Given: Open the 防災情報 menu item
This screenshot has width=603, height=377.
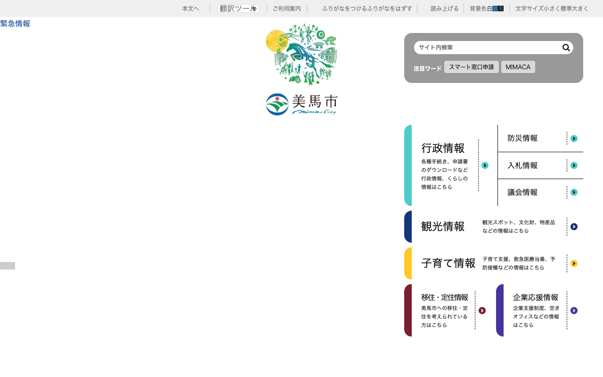Looking at the screenshot, I should 540,139.
